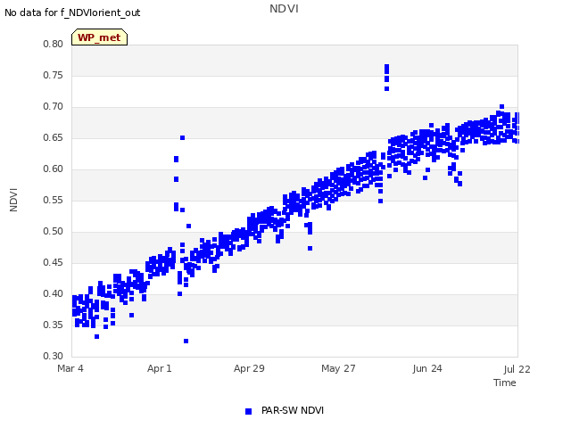Click the Jun 24 x-axis tick label
The width and height of the screenshot is (571, 428).
(427, 368)
